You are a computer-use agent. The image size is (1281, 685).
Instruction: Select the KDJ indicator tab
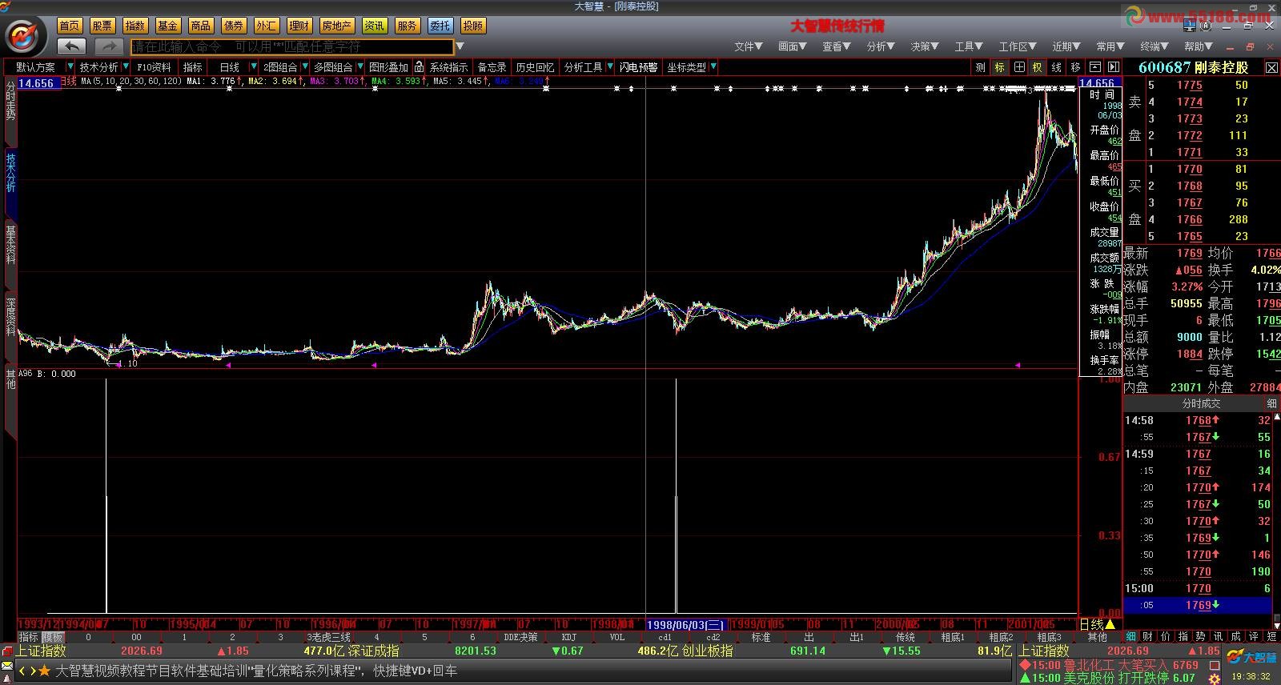[569, 637]
